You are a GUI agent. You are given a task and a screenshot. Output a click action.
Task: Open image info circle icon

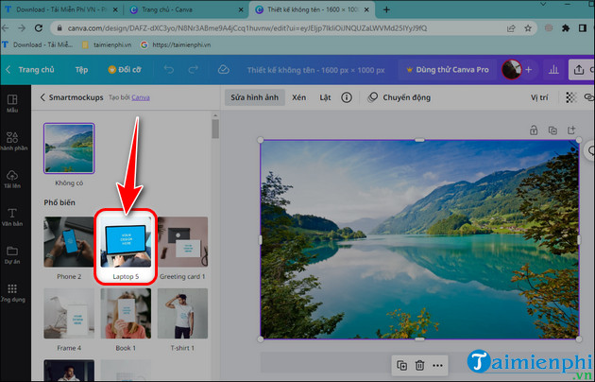tap(346, 97)
